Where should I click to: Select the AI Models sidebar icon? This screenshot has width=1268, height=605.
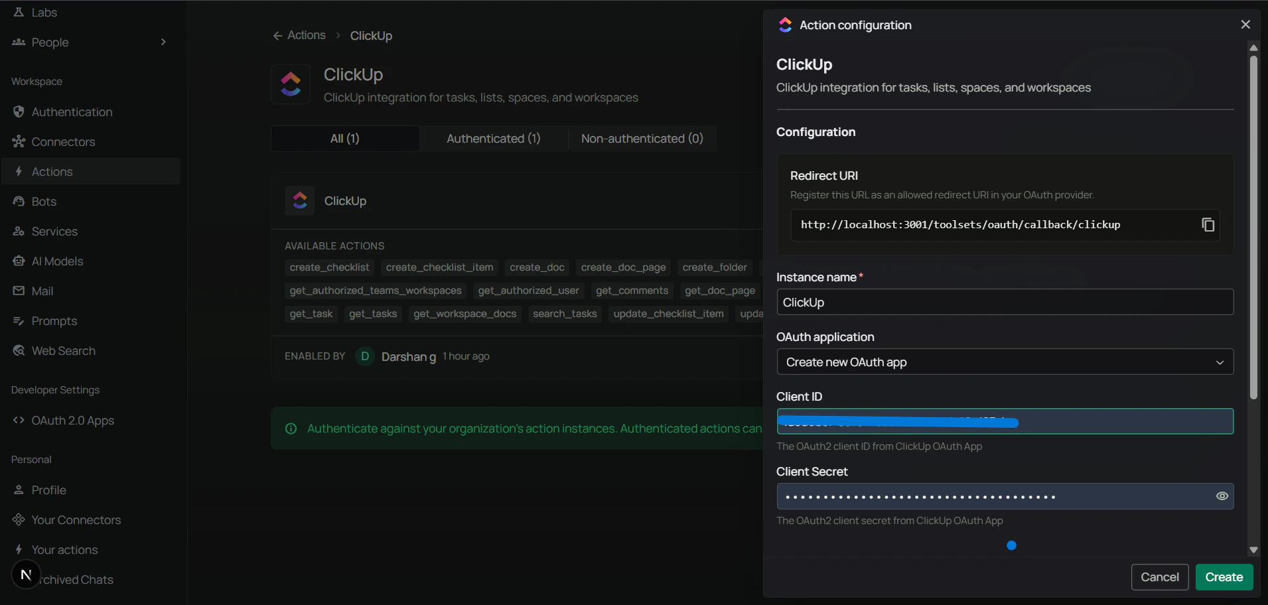point(58,261)
